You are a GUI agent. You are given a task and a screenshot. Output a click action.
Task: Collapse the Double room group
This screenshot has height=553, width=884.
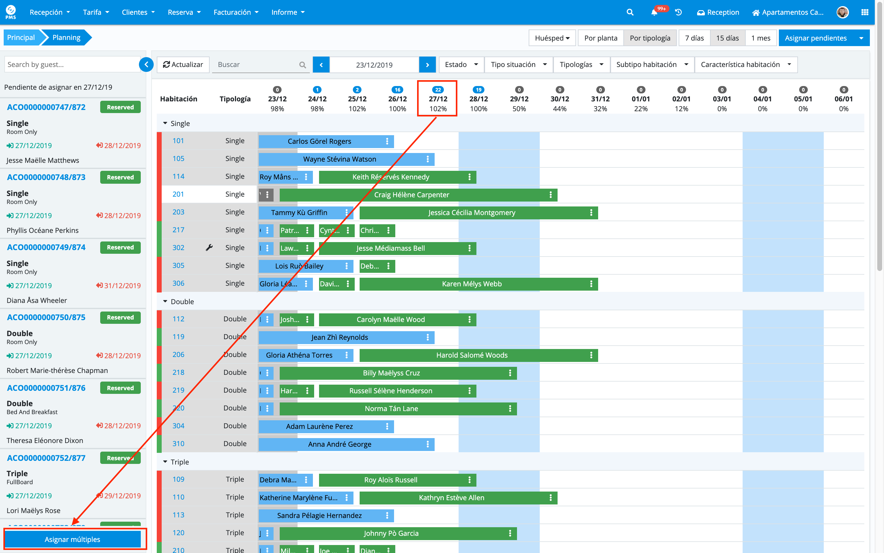[165, 301]
